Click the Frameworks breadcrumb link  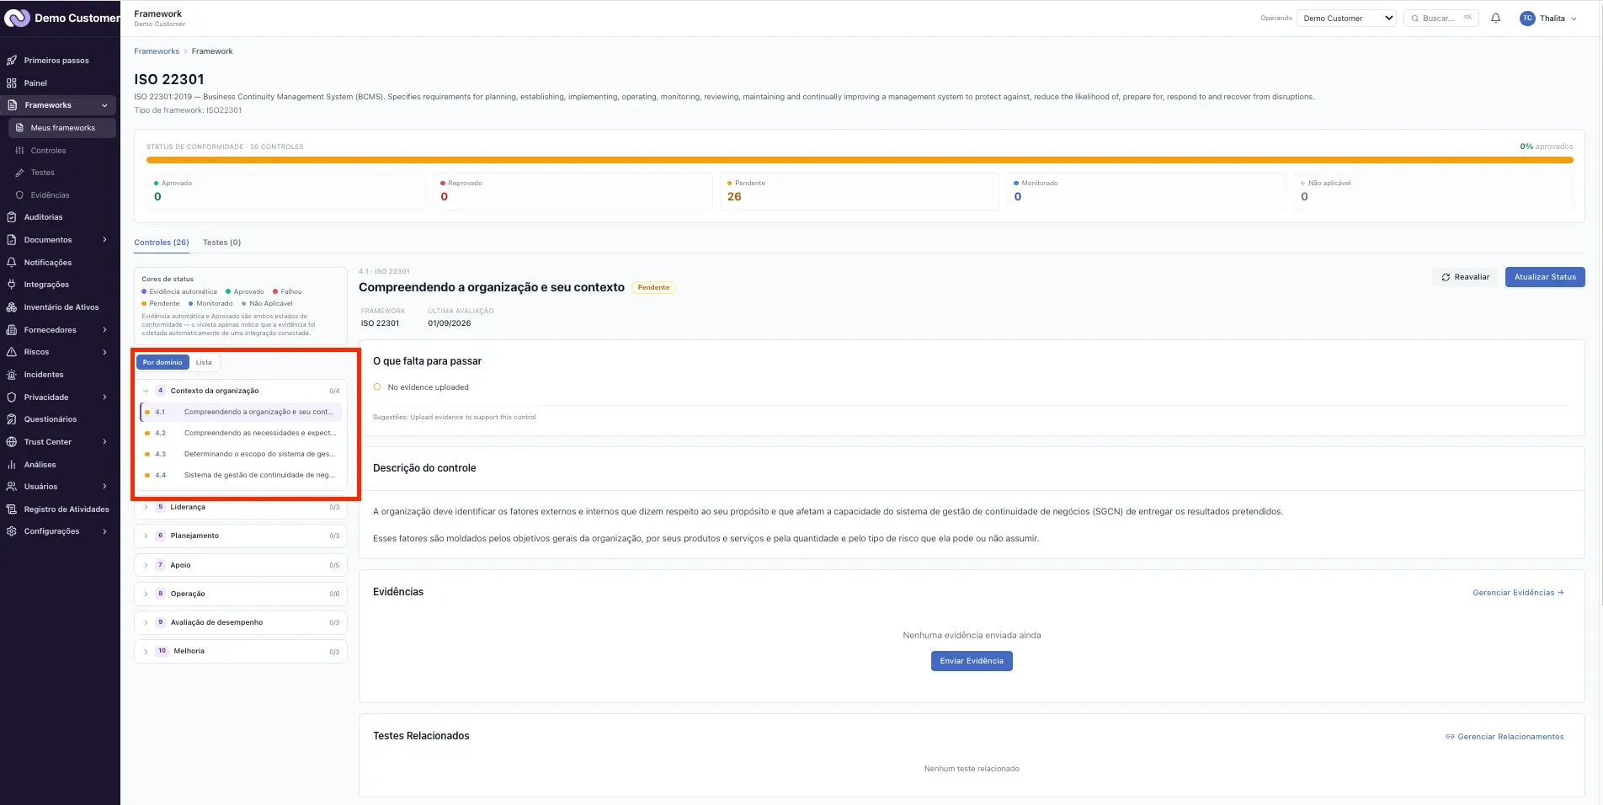pyautogui.click(x=157, y=51)
